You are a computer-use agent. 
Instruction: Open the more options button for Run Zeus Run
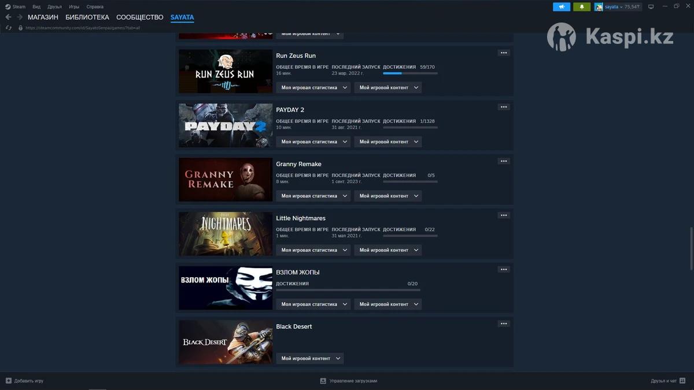point(504,53)
